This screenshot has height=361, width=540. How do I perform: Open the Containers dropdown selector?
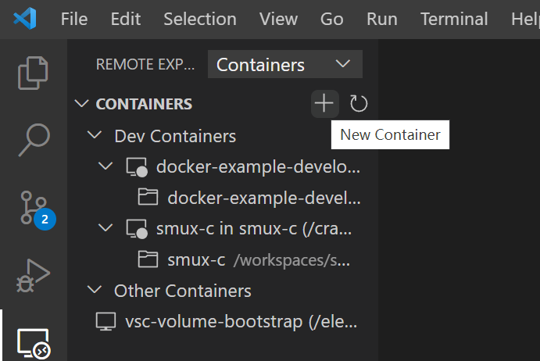[x=285, y=65]
